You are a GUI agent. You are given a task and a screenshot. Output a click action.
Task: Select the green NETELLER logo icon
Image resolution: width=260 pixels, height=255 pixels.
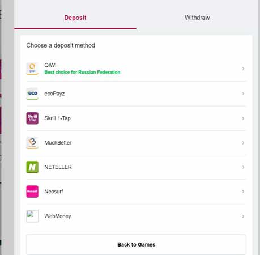point(32,167)
